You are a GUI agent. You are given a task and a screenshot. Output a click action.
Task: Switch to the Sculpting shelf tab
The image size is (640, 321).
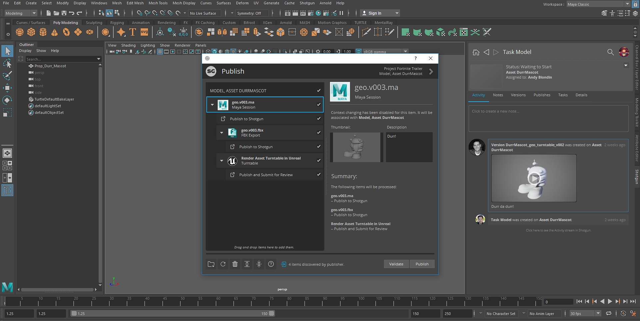click(x=94, y=23)
